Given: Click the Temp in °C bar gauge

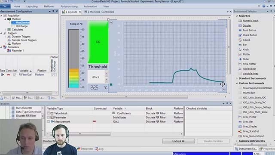Looking at the screenshot, I should pyautogui.click(x=74, y=59).
